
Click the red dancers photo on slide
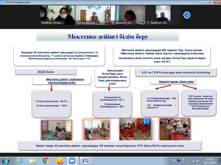(x=135, y=129)
